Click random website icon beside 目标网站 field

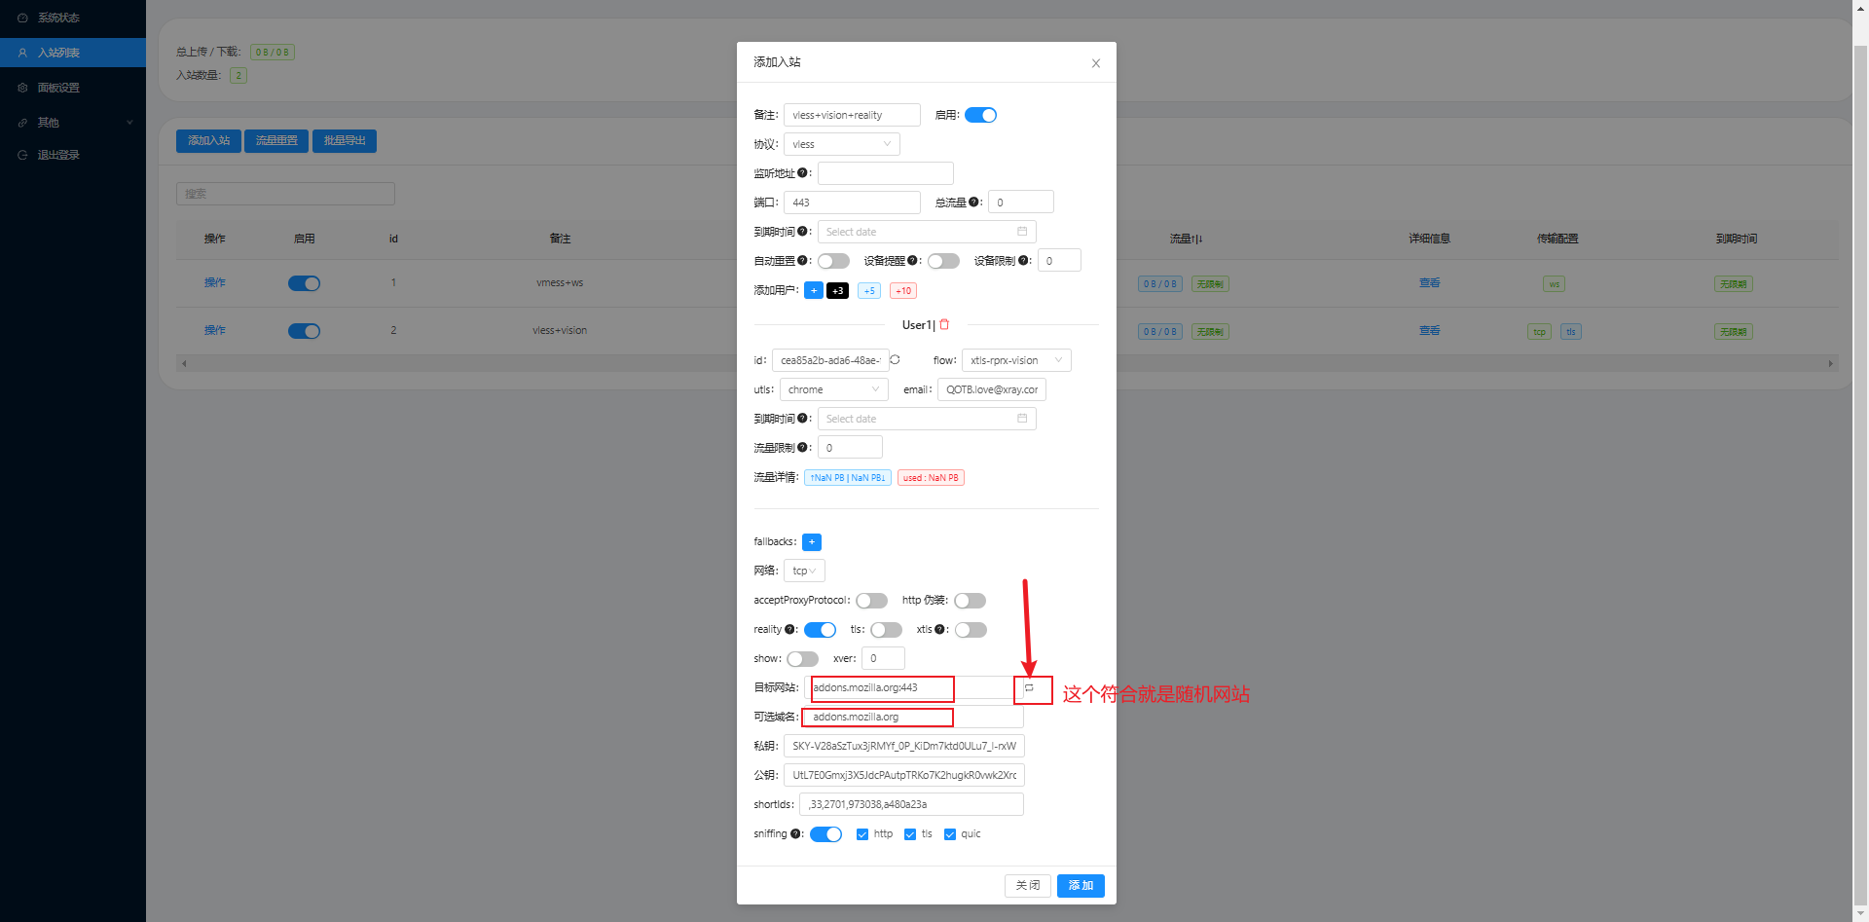(x=1029, y=688)
